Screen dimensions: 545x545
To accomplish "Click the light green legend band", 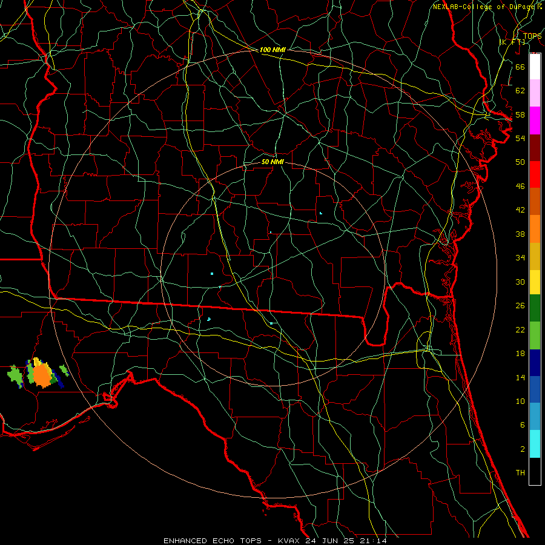I will [x=535, y=335].
